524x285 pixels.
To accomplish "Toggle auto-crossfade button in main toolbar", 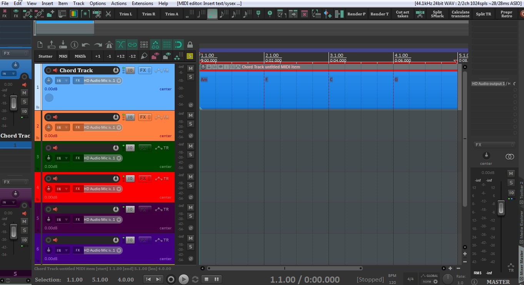I will click(121, 45).
